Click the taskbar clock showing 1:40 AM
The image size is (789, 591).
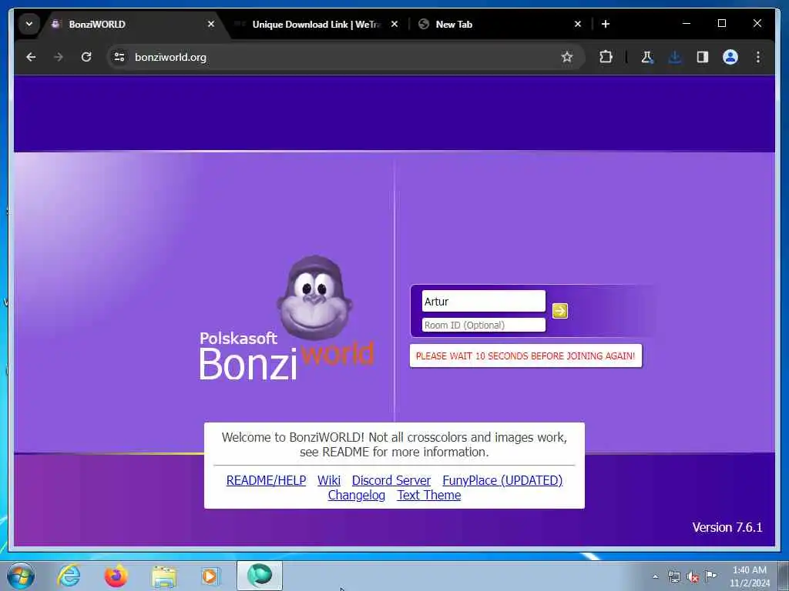(x=749, y=576)
